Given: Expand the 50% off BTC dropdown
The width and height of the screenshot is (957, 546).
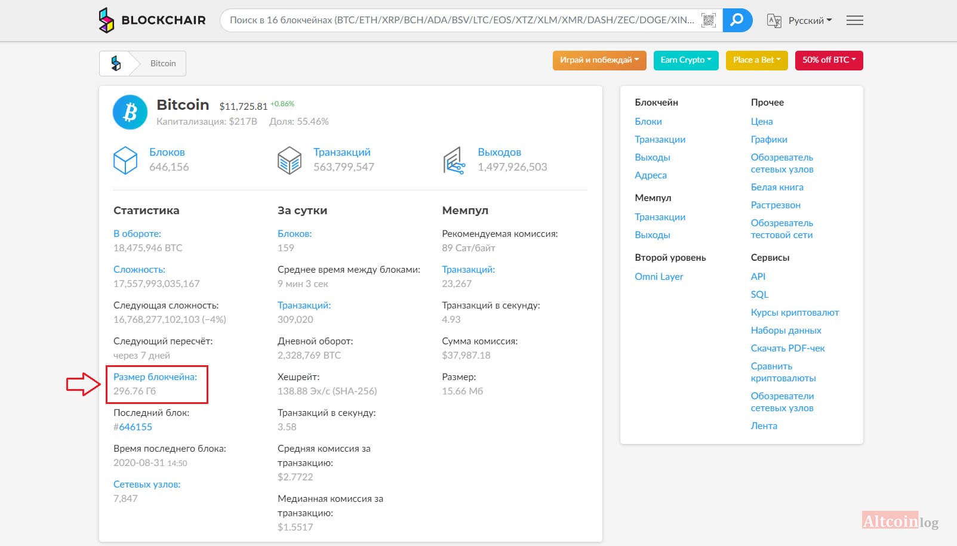Looking at the screenshot, I should [x=829, y=60].
